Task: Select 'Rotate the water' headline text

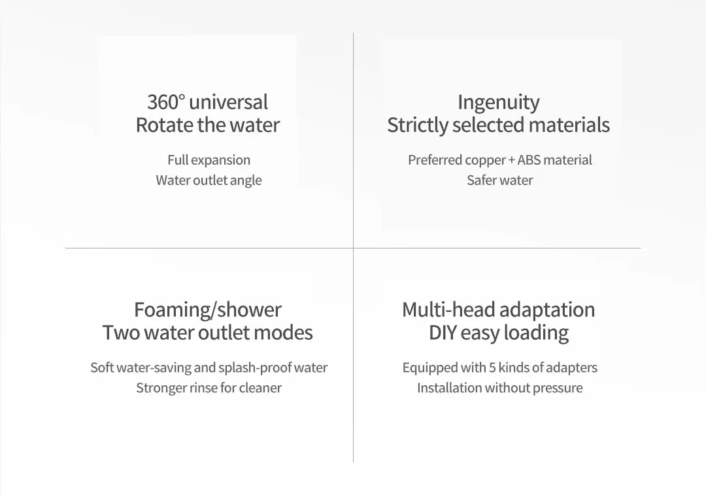Action: pos(208,125)
